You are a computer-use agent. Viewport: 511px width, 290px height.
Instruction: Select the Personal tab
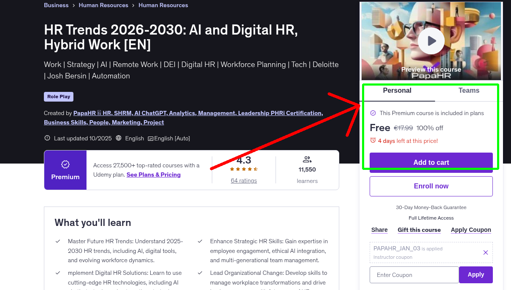(x=397, y=90)
